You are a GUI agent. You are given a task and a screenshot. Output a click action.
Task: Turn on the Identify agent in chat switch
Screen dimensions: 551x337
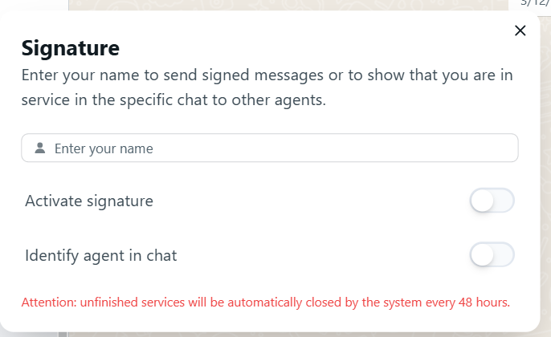pyautogui.click(x=492, y=256)
